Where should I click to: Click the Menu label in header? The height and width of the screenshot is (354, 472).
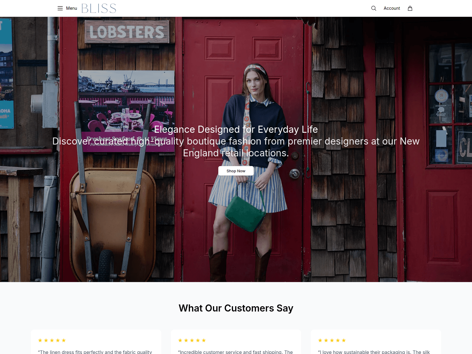click(71, 8)
